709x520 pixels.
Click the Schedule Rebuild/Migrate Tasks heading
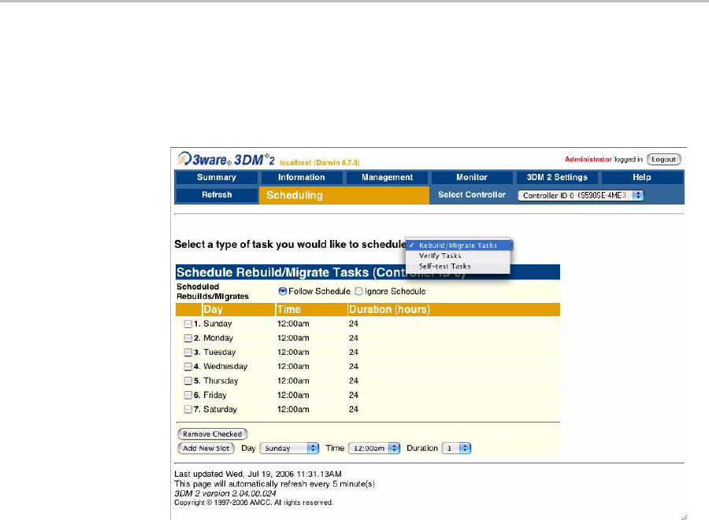point(320,273)
